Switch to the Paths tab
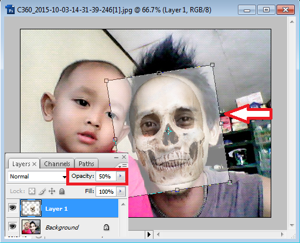This screenshot has height=243, width=300. (x=86, y=164)
